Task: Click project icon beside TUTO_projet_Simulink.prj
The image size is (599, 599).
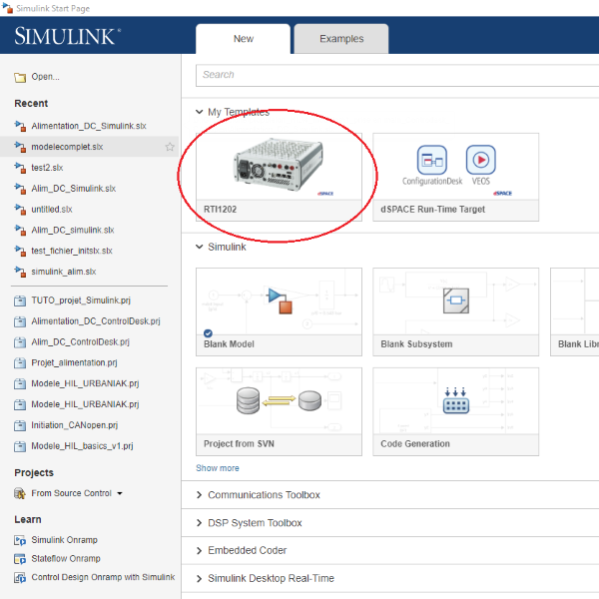Action: click(20, 300)
